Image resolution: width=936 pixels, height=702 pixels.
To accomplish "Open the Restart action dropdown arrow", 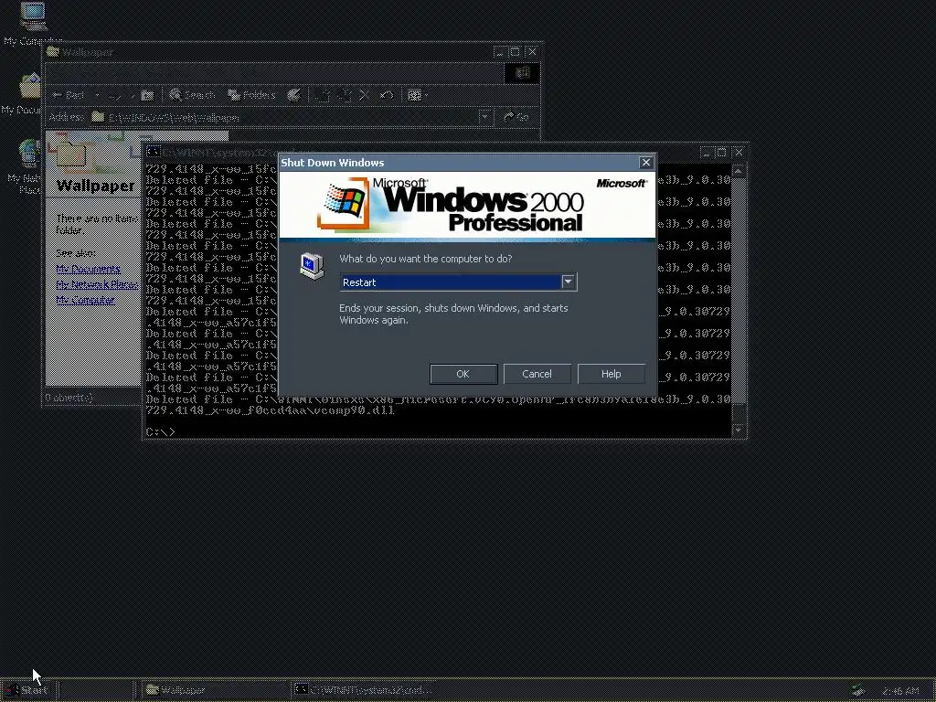I will (569, 282).
